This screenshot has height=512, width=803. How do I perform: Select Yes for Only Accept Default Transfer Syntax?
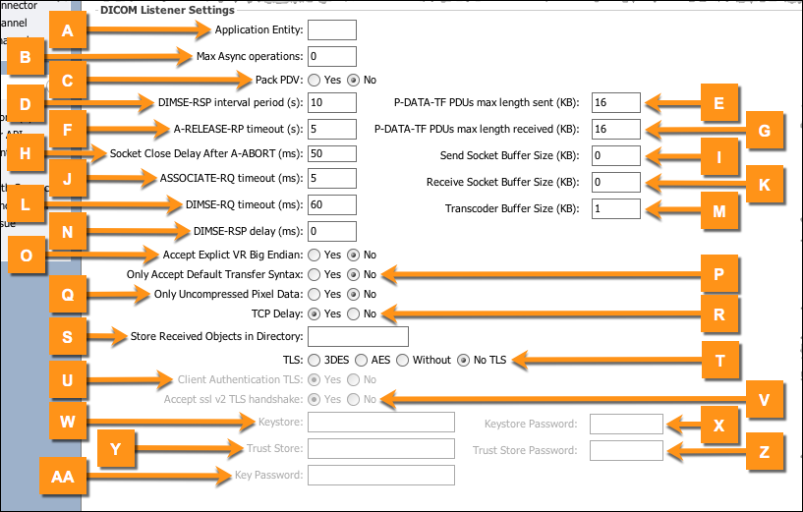click(314, 274)
